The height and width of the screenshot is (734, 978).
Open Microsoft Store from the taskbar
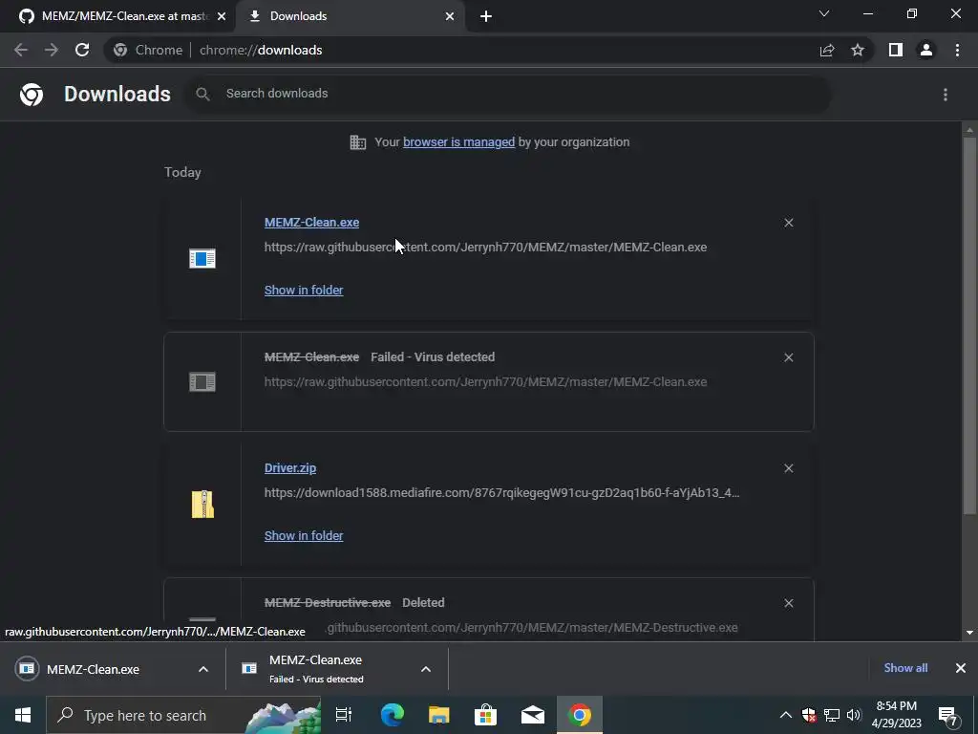click(485, 715)
